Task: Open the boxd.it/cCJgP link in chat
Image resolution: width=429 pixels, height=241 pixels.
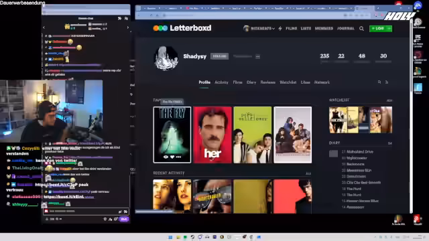Action: click(57, 185)
